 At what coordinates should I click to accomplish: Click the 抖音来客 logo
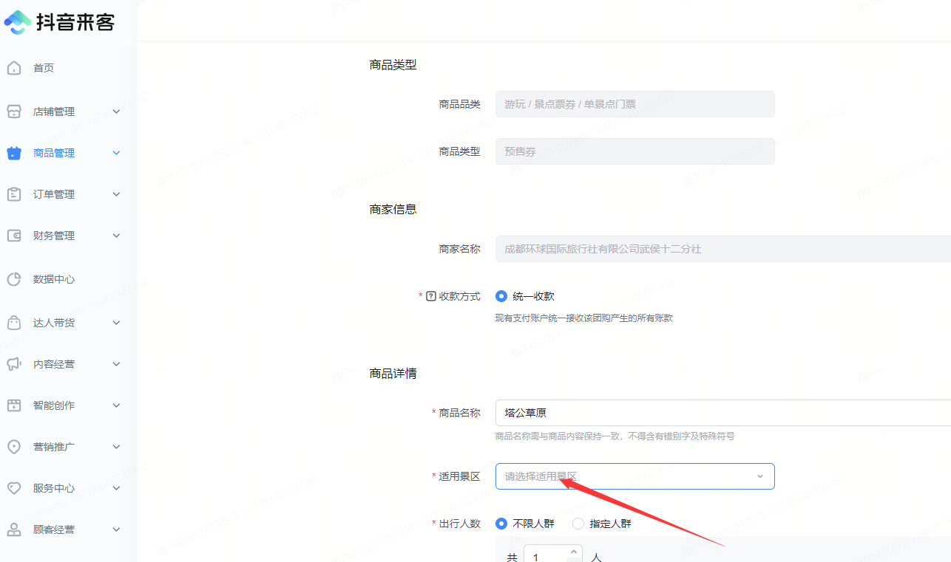click(x=60, y=22)
